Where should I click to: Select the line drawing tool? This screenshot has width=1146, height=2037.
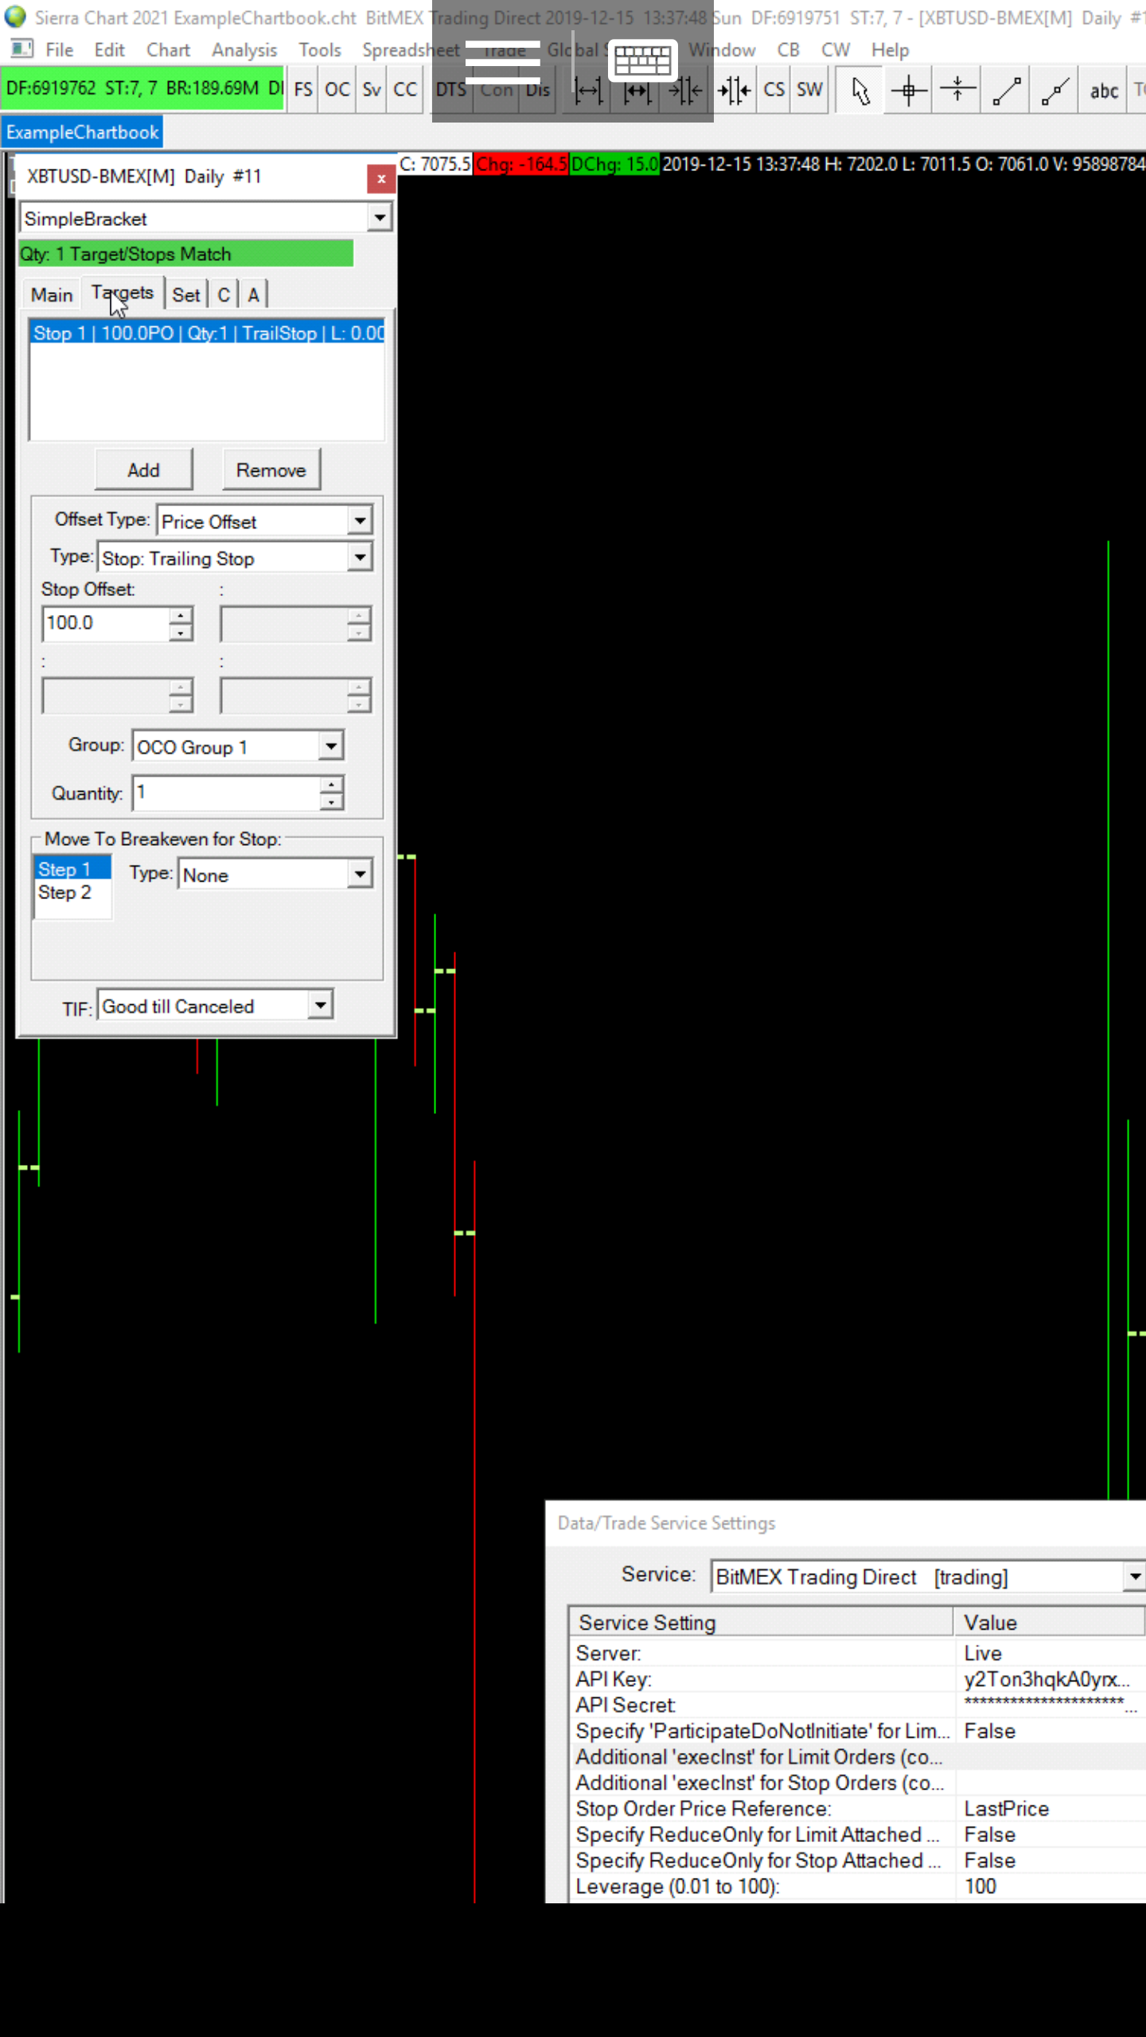[x=1007, y=91]
